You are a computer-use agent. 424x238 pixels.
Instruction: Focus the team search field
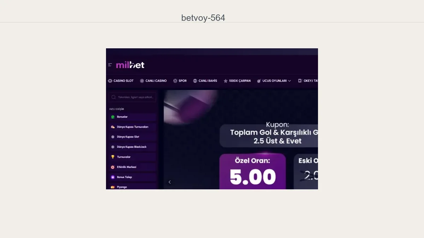click(132, 97)
